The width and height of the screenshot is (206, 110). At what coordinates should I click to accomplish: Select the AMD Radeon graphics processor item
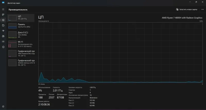(21, 53)
